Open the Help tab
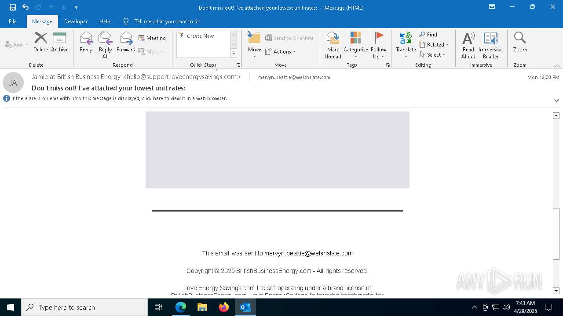 pos(105,22)
